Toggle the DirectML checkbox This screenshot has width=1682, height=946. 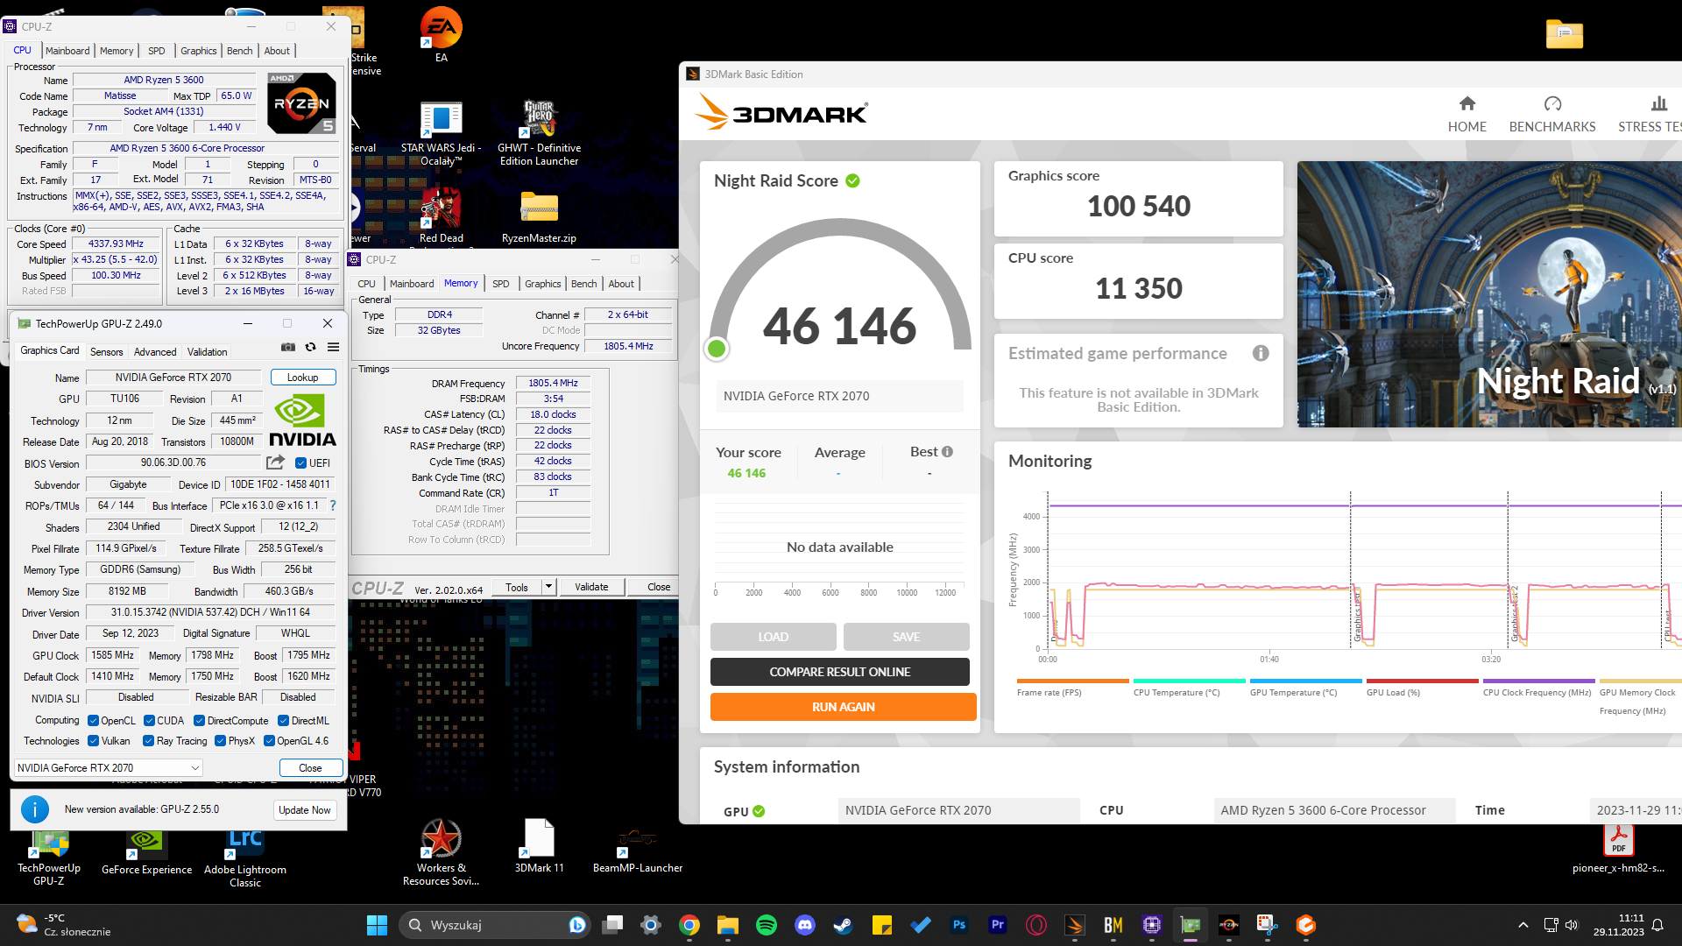coord(283,721)
